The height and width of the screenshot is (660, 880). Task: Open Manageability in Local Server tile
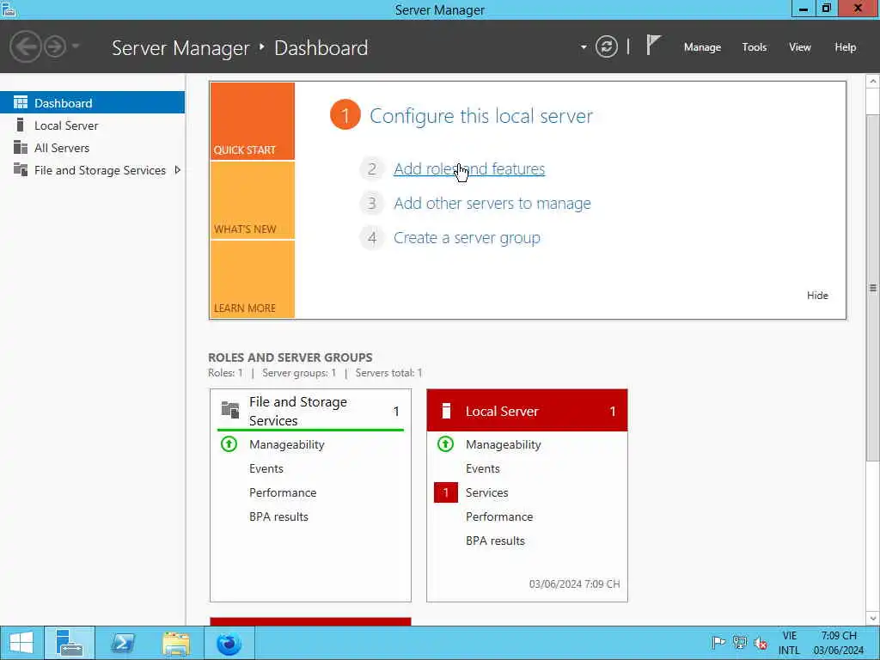(x=504, y=444)
